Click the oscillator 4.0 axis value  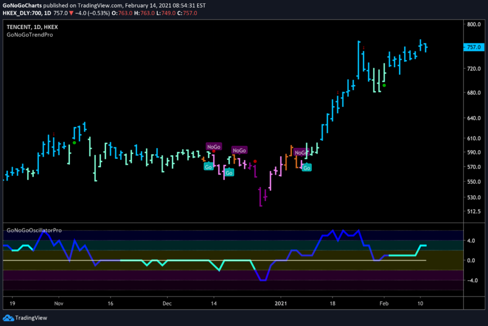click(471, 241)
